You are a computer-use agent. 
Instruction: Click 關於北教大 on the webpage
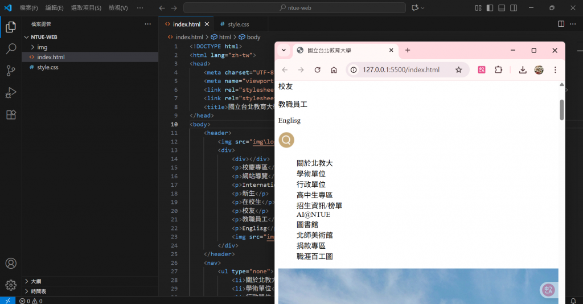pos(314,163)
